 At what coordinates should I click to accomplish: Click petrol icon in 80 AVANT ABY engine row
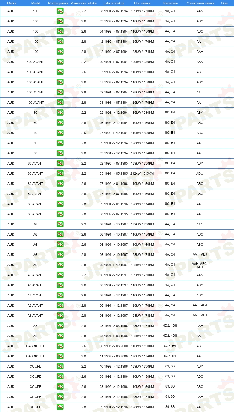(x=60, y=164)
